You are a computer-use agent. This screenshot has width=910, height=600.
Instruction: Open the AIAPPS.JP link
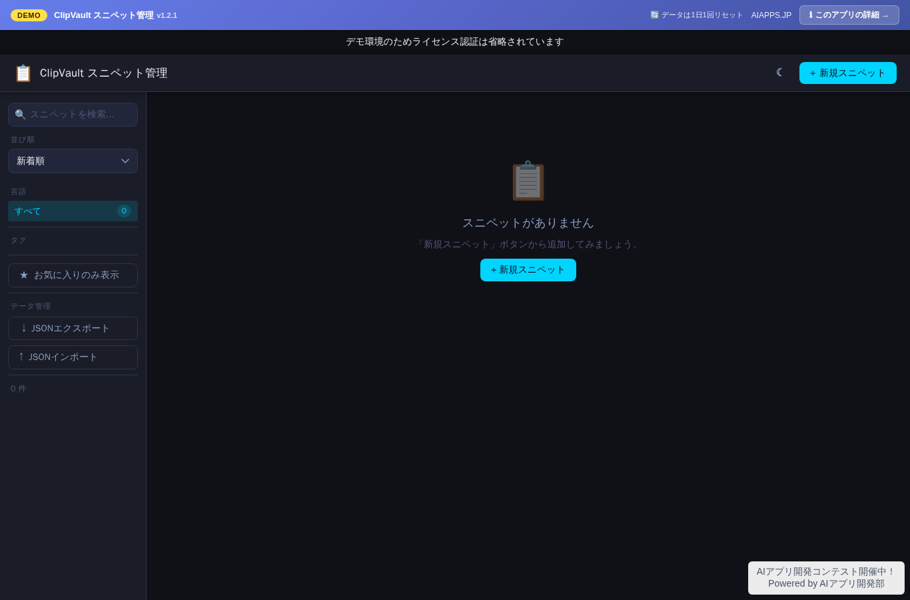click(771, 15)
